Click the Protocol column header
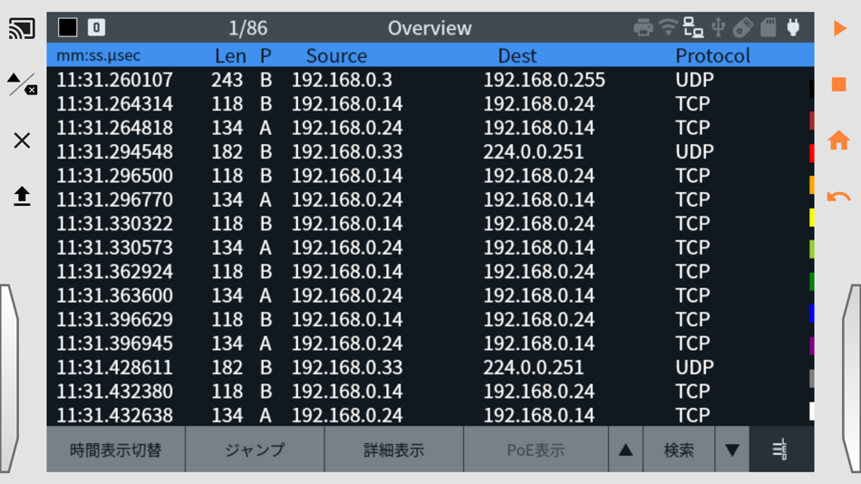The height and width of the screenshot is (484, 861). (x=712, y=55)
